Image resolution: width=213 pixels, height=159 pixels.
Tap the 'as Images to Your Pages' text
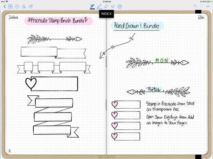pyautogui.click(x=167, y=123)
